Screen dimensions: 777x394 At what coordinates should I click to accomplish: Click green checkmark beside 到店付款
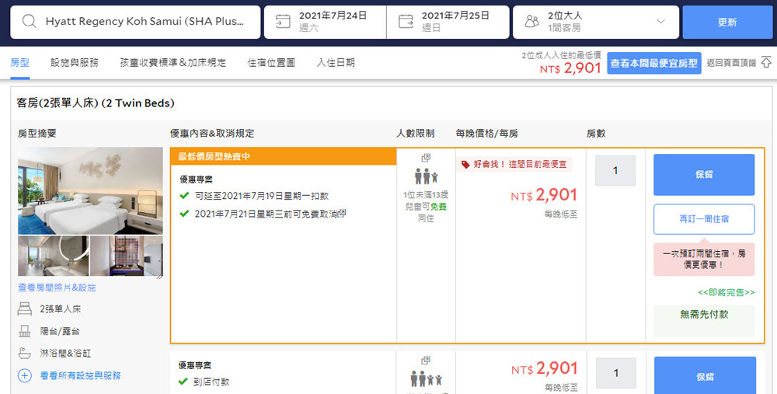click(183, 382)
